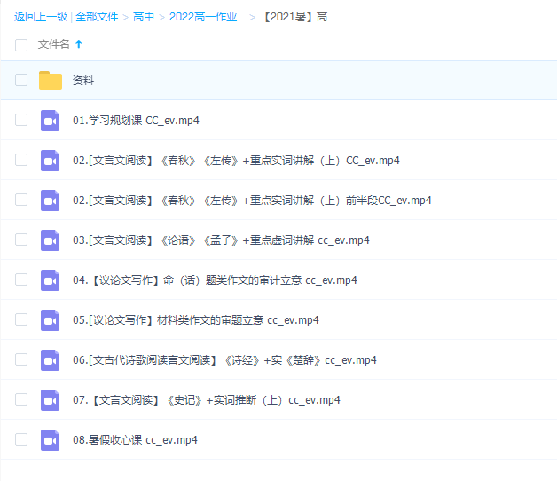Tick checkbox for 08.暑假收心课 video
Screen dimensions: 557x481
21,440
